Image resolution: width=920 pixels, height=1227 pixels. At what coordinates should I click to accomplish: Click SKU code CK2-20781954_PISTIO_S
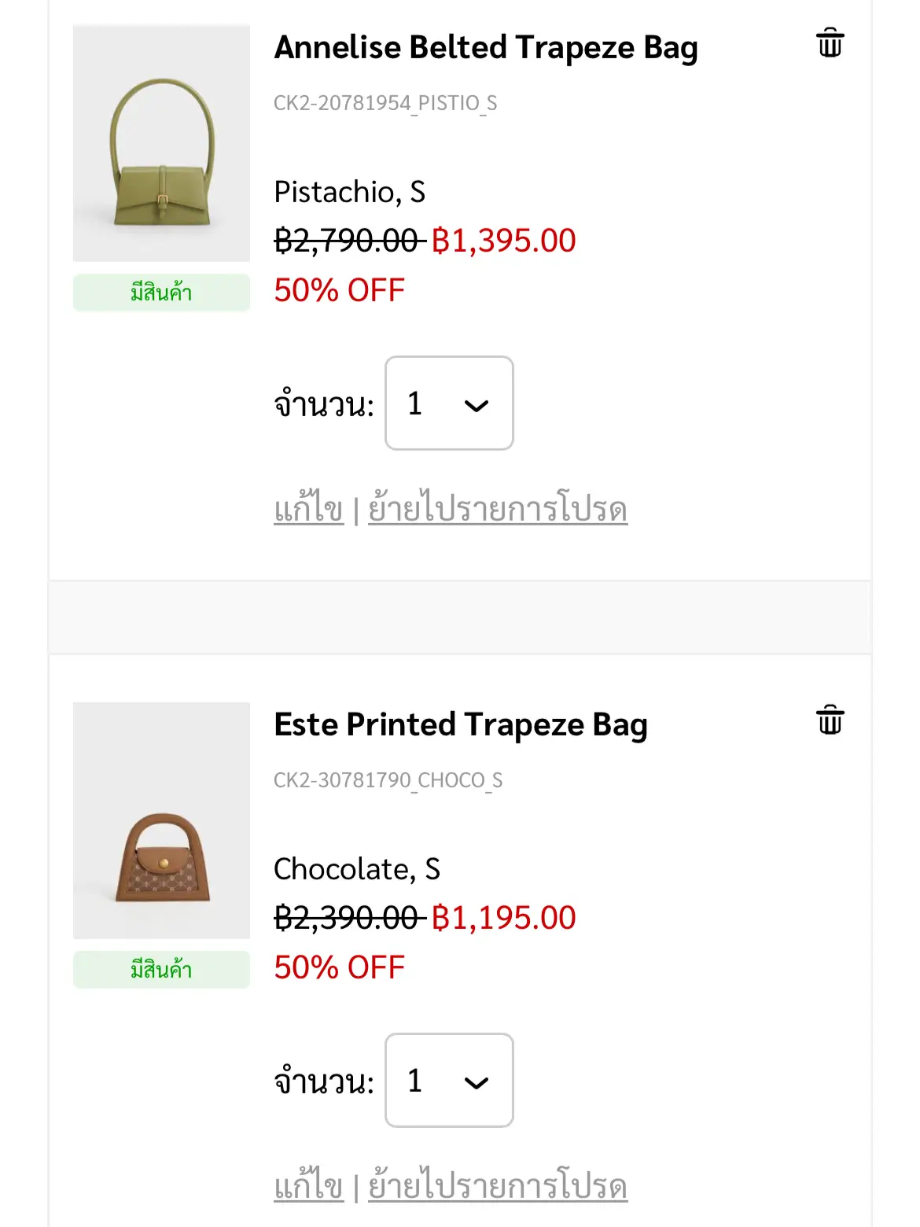pyautogui.click(x=385, y=104)
